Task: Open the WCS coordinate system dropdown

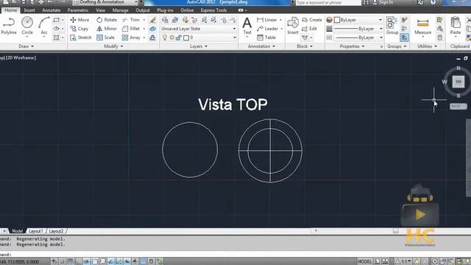Action: point(458,106)
